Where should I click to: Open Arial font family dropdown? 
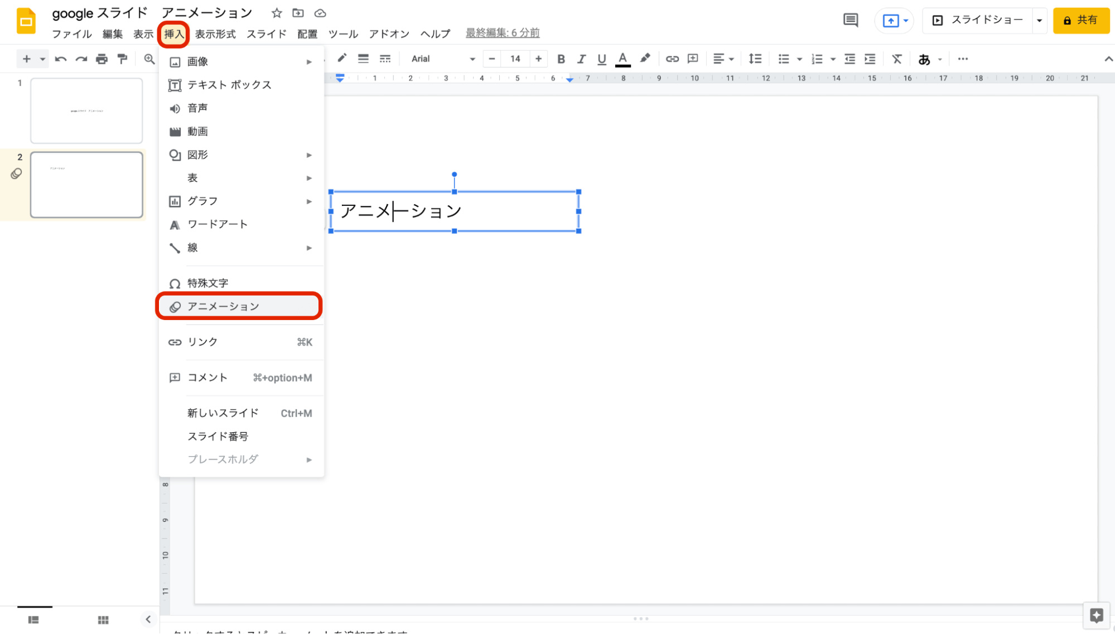click(443, 59)
